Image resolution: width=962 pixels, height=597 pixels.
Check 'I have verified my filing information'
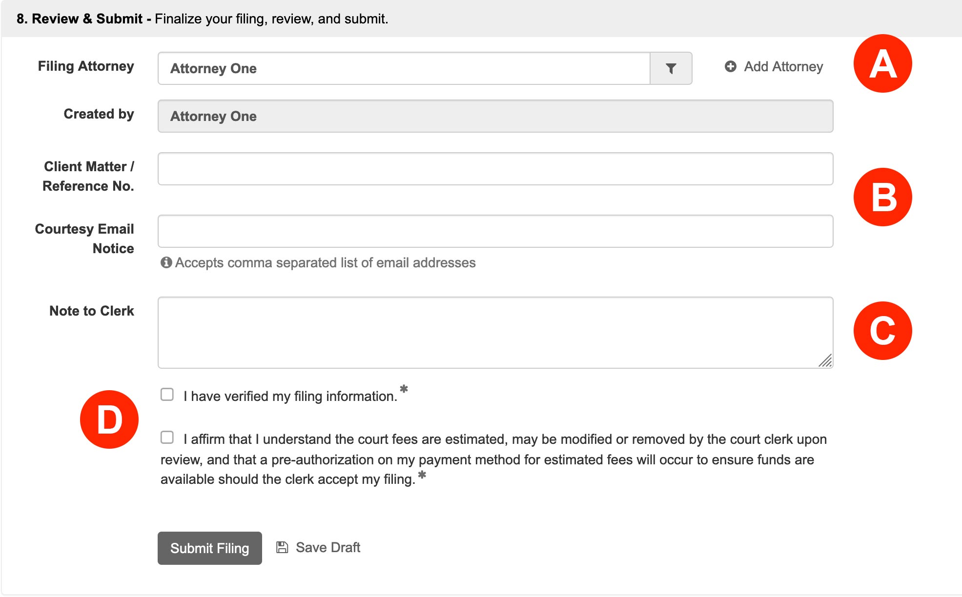[167, 394]
